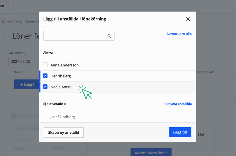Click the Aktivera anställda link
Screen dimensions: 236x156
click(178, 104)
